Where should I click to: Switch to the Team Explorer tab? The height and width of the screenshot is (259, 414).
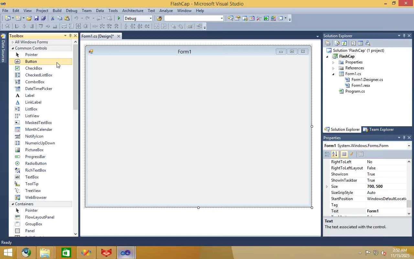click(x=378, y=129)
